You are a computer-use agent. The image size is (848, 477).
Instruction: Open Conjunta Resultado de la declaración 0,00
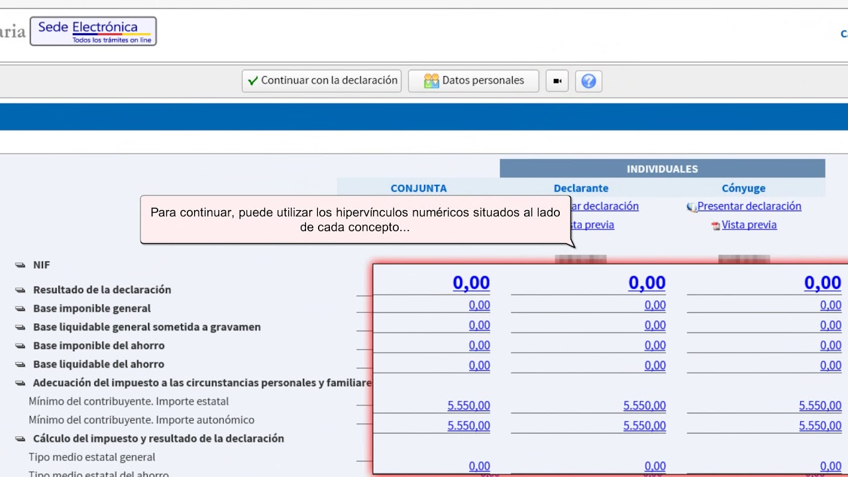[x=471, y=283]
